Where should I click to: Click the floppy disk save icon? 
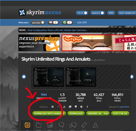(76, 107)
